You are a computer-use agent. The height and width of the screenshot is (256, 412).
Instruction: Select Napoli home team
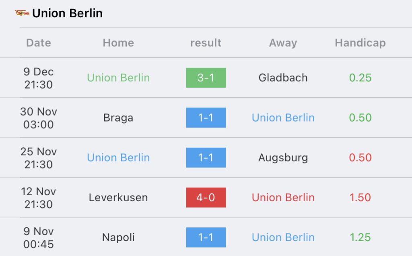(x=118, y=237)
